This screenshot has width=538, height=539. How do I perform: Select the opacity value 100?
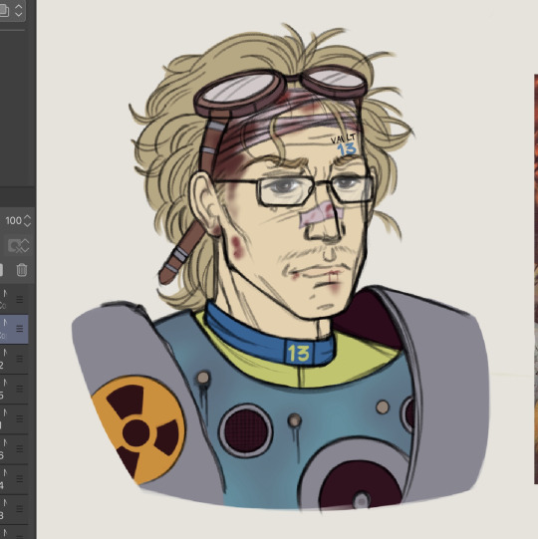point(13,221)
